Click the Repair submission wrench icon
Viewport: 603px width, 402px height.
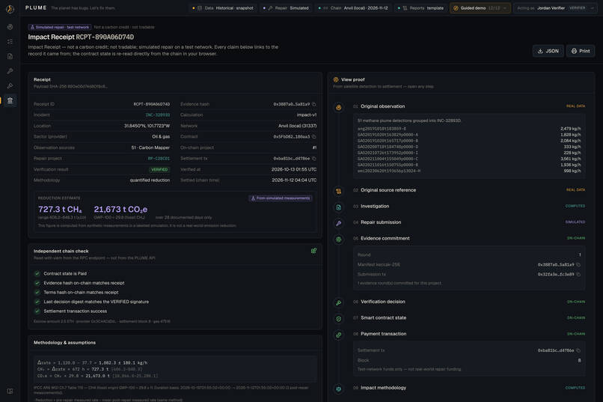click(x=338, y=223)
